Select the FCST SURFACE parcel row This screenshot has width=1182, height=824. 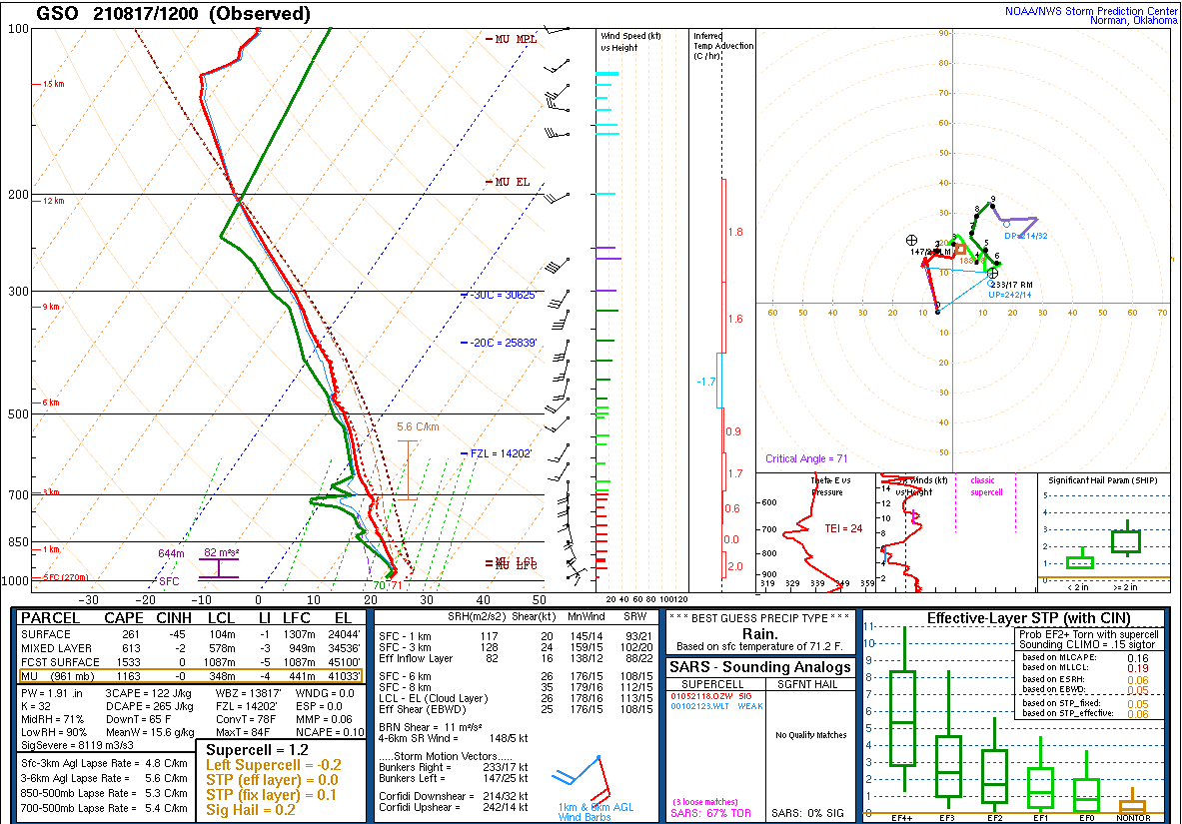click(x=188, y=662)
